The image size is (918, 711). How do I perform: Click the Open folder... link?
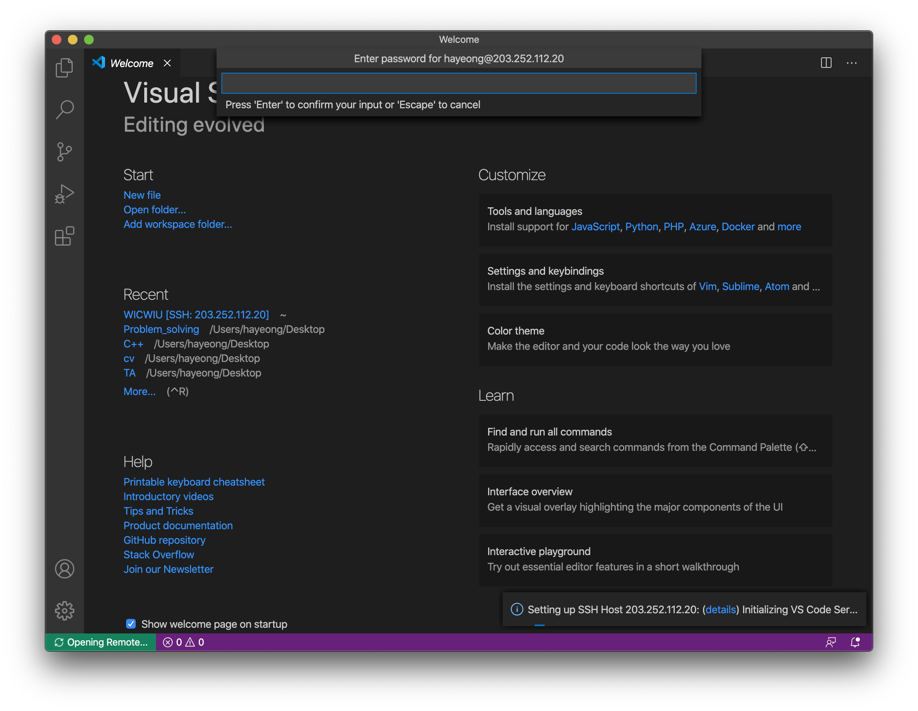click(x=155, y=210)
